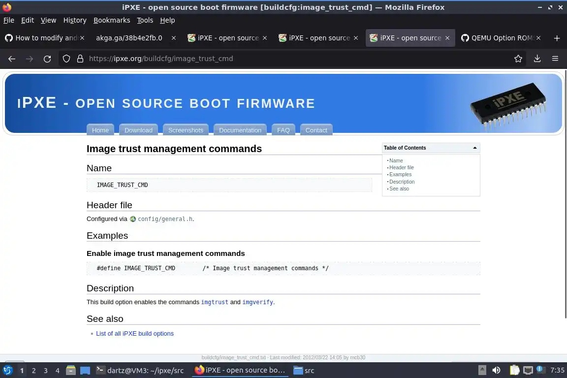Open the imgtrust command link
The height and width of the screenshot is (378, 567).
215,302
